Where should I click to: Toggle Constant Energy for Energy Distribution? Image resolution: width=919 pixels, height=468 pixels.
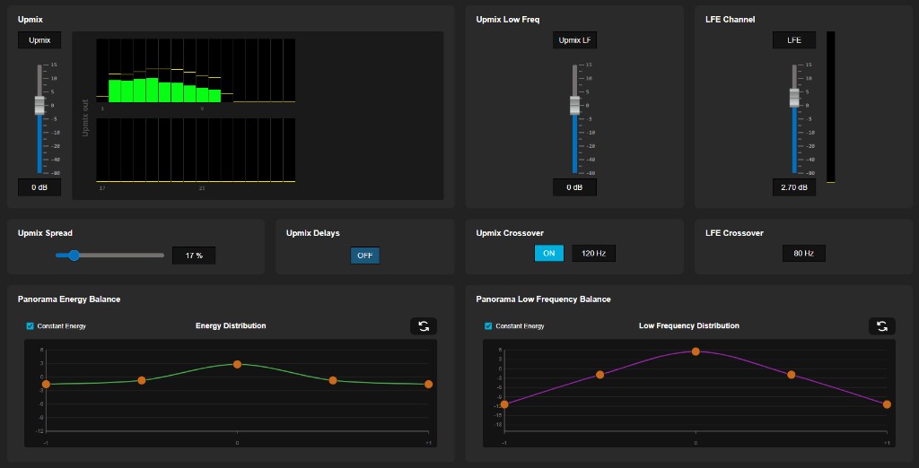click(x=30, y=326)
